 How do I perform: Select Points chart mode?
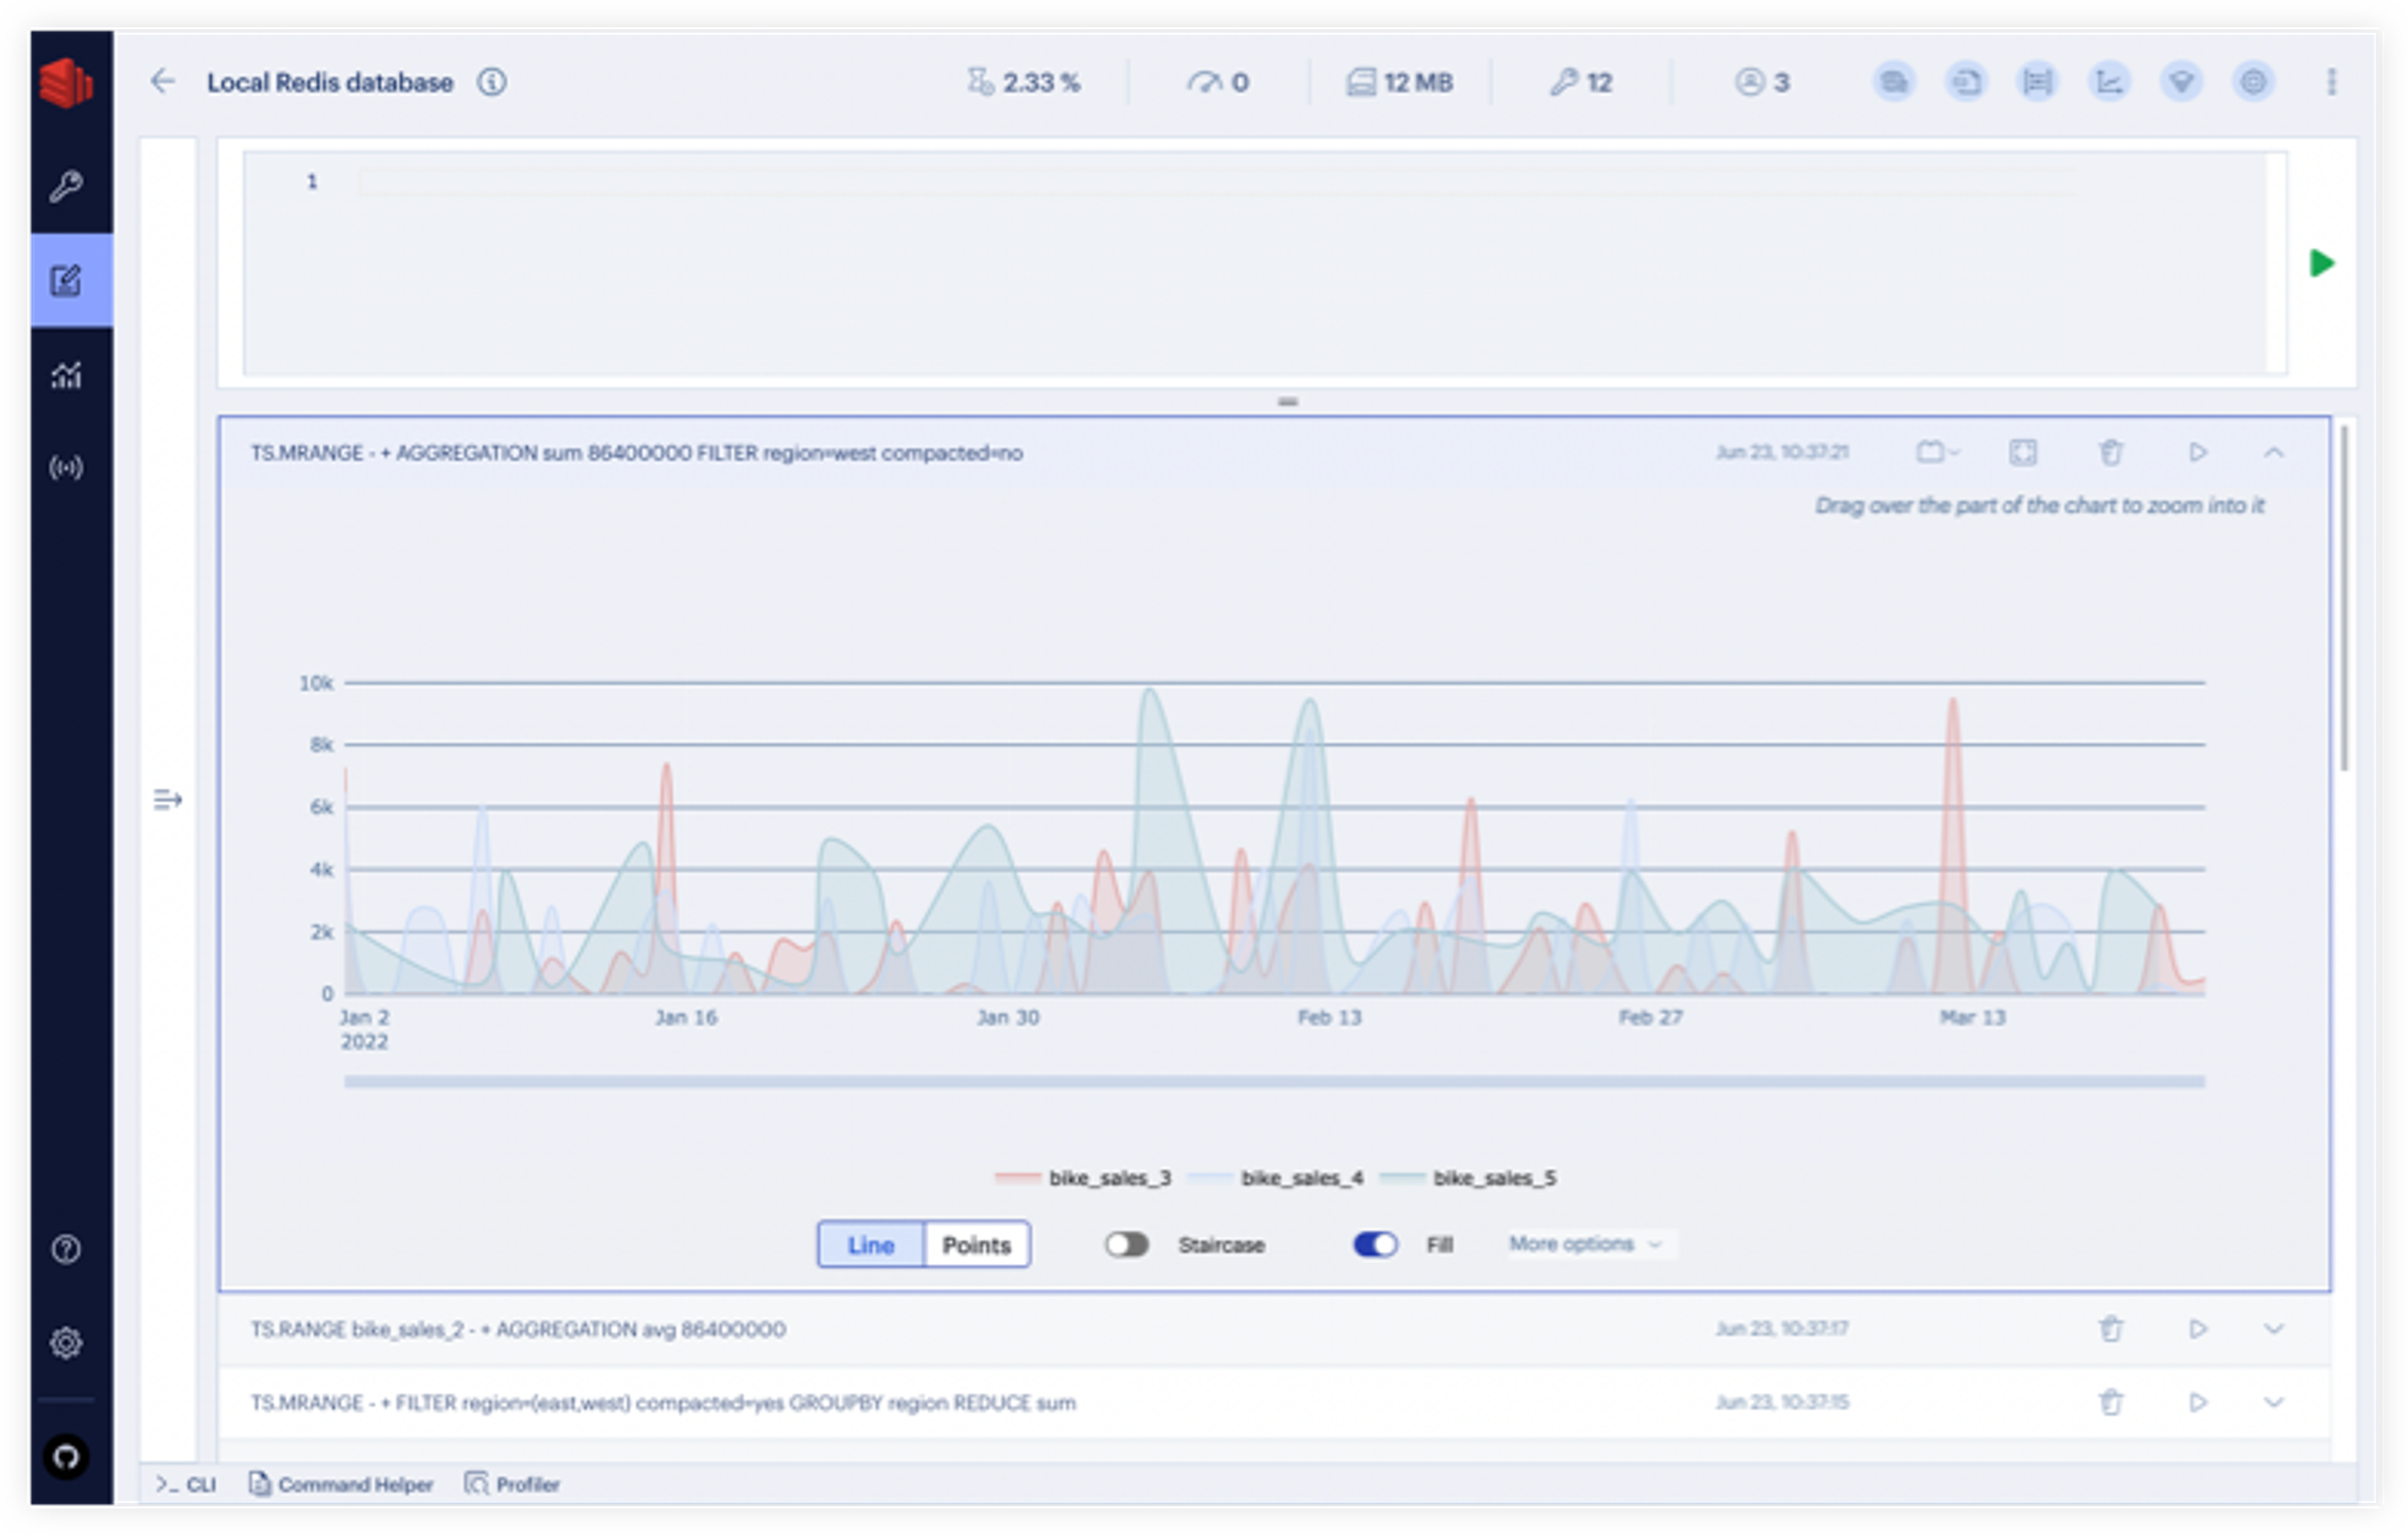[976, 1244]
